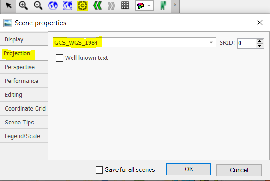Select the arrow pointer tool
This screenshot has height=181, width=270.
click(9, 6)
